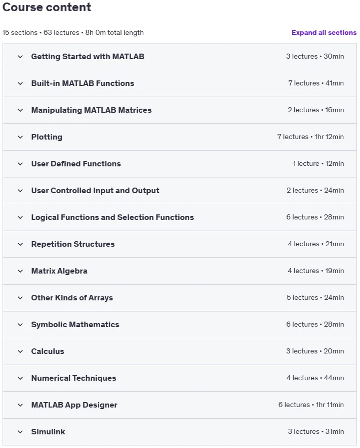This screenshot has height=448, width=360.
Task: Click the Simulink lecture count and duration
Action: click(316, 431)
